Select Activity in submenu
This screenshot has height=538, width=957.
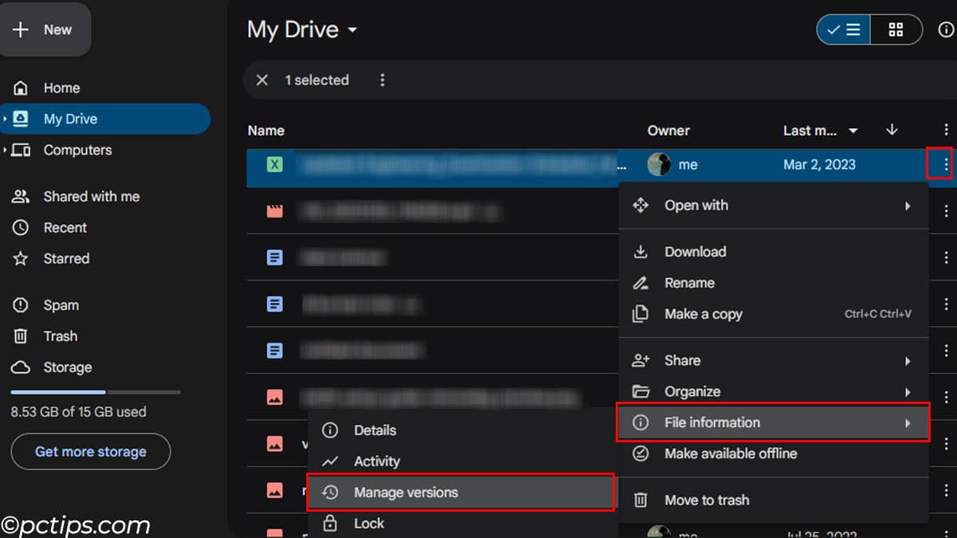click(x=463, y=461)
